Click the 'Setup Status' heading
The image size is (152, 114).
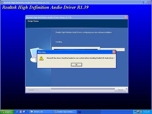[x=33, y=21]
